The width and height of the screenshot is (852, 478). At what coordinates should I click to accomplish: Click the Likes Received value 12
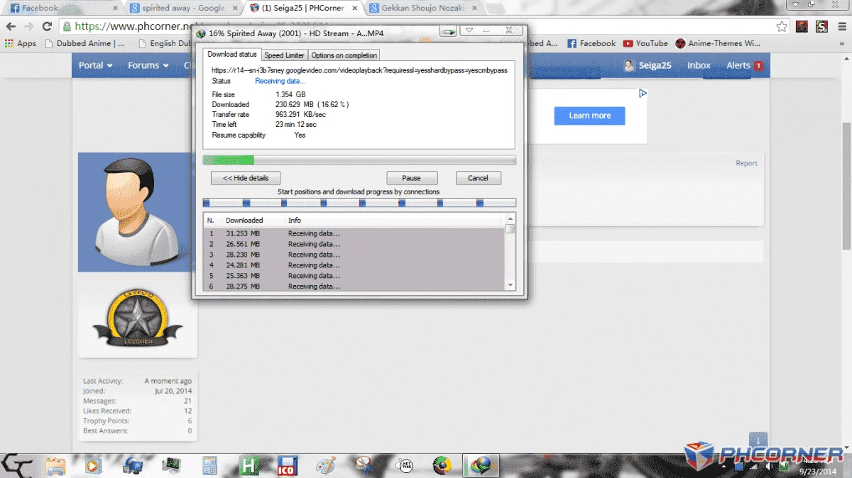click(188, 411)
